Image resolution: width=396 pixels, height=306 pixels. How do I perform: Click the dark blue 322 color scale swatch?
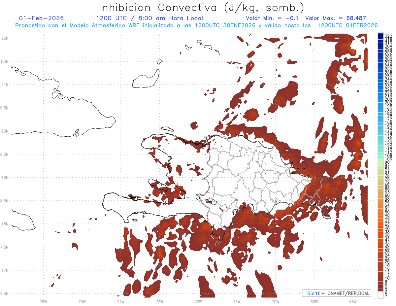pos(380,35)
